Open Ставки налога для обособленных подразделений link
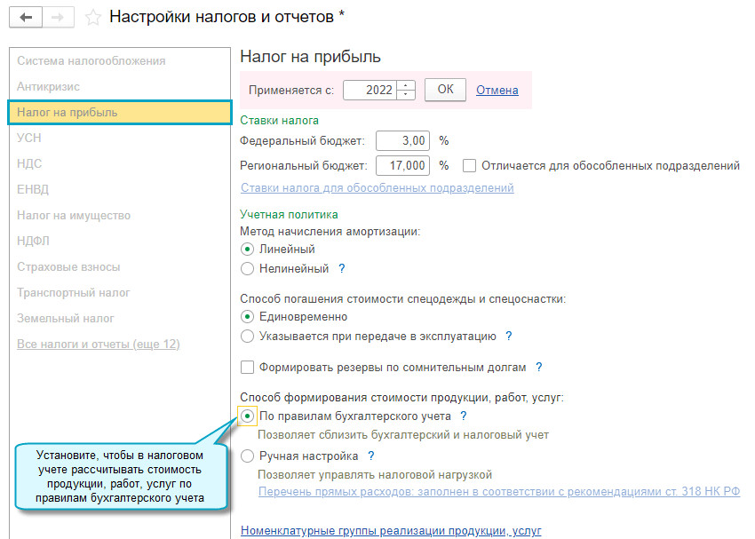 point(377,187)
